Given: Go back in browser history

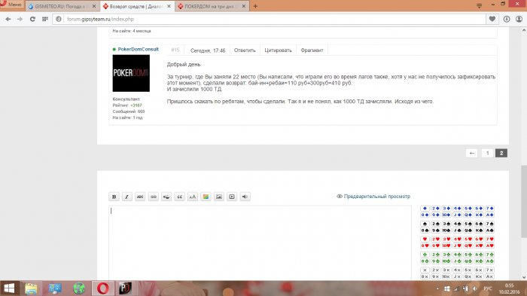Looking at the screenshot, I should (x=8, y=19).
